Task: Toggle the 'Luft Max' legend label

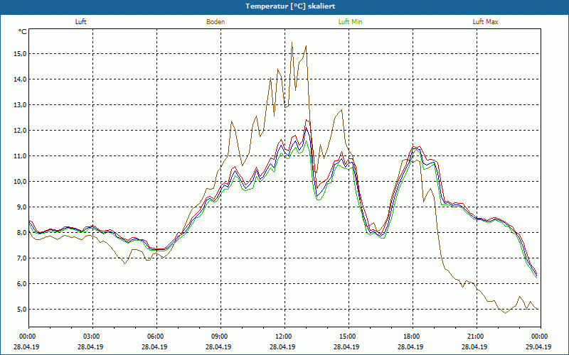Action: coord(486,22)
